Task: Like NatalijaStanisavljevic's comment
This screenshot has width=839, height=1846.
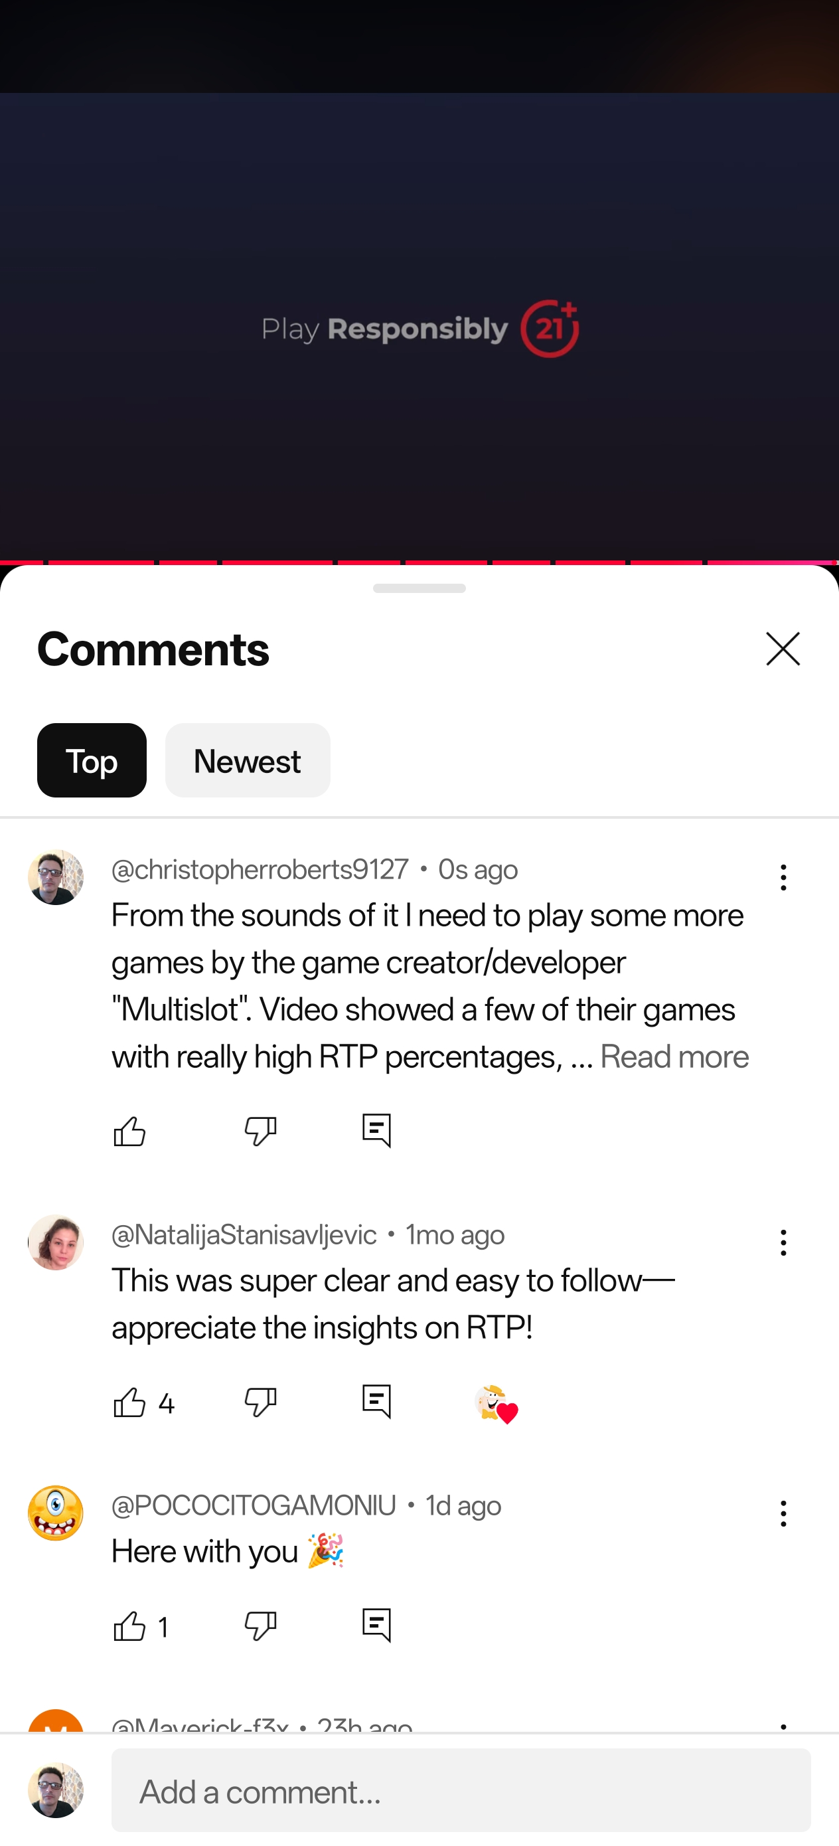Action: tap(129, 1402)
